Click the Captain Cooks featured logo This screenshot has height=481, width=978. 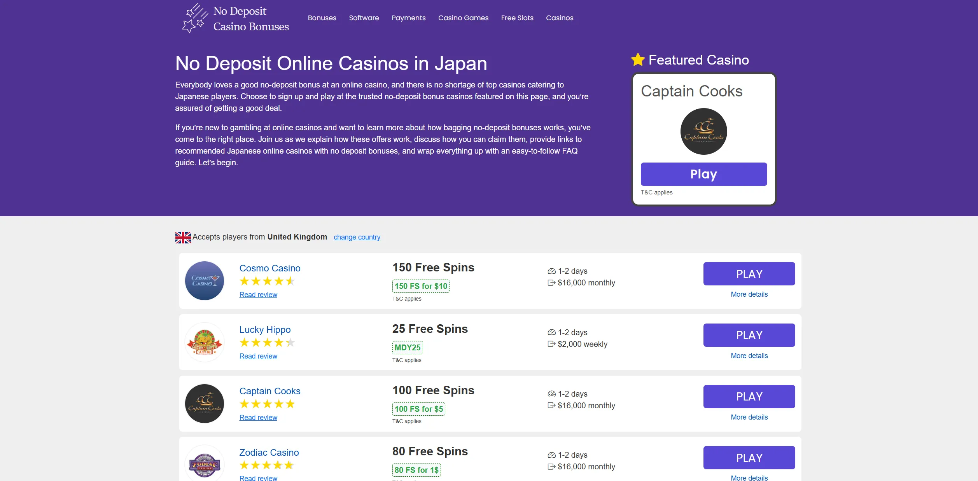tap(703, 131)
